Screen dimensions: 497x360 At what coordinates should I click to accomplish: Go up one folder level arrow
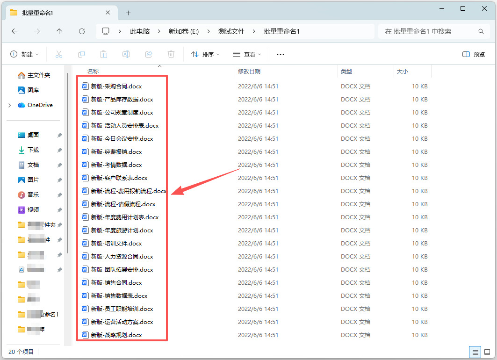tap(59, 31)
